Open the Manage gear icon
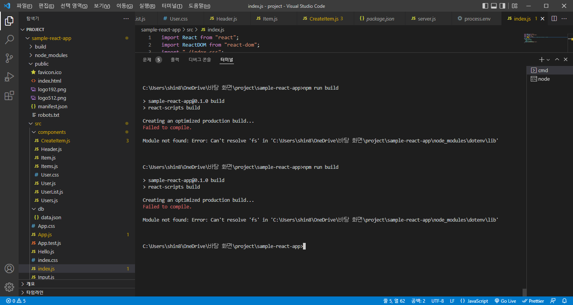 (9, 287)
